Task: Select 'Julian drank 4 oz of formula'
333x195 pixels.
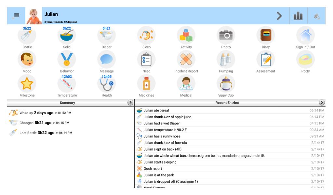Action: point(230,143)
